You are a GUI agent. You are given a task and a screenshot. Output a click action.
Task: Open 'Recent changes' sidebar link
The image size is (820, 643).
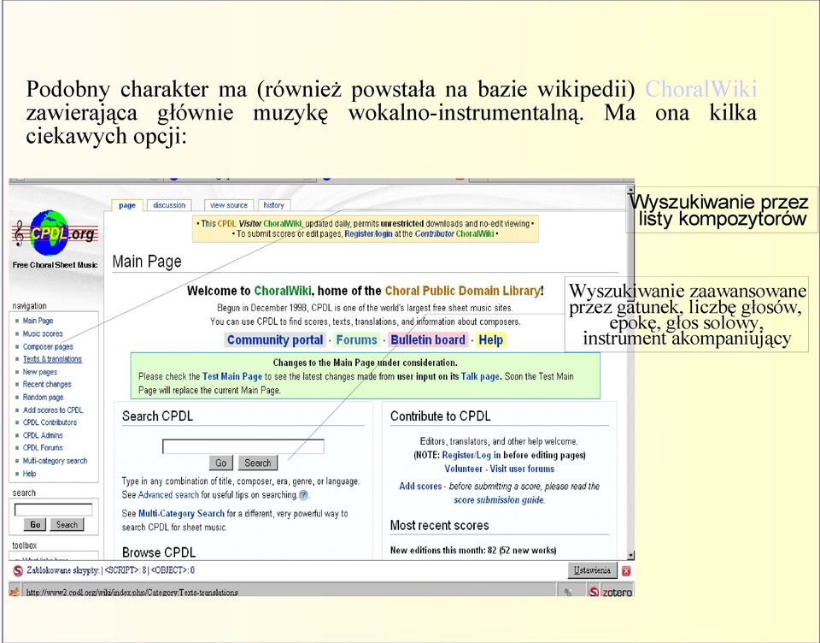[x=46, y=384]
